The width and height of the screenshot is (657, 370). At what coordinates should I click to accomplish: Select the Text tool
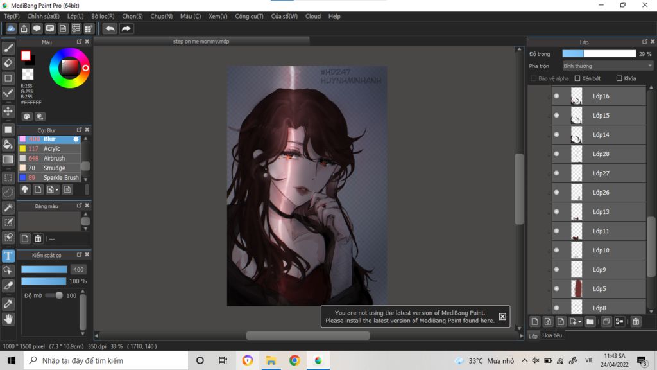[8, 256]
